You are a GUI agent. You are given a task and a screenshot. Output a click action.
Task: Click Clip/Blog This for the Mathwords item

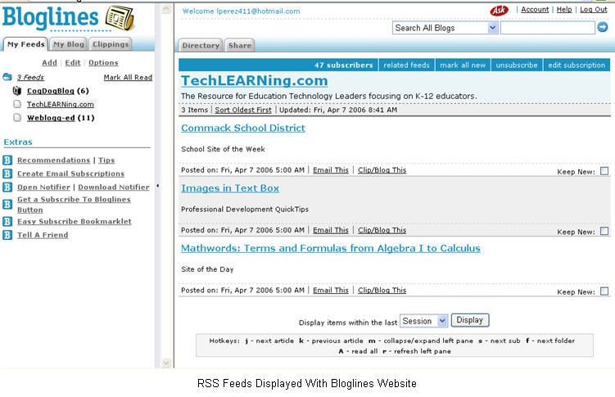[x=382, y=290]
